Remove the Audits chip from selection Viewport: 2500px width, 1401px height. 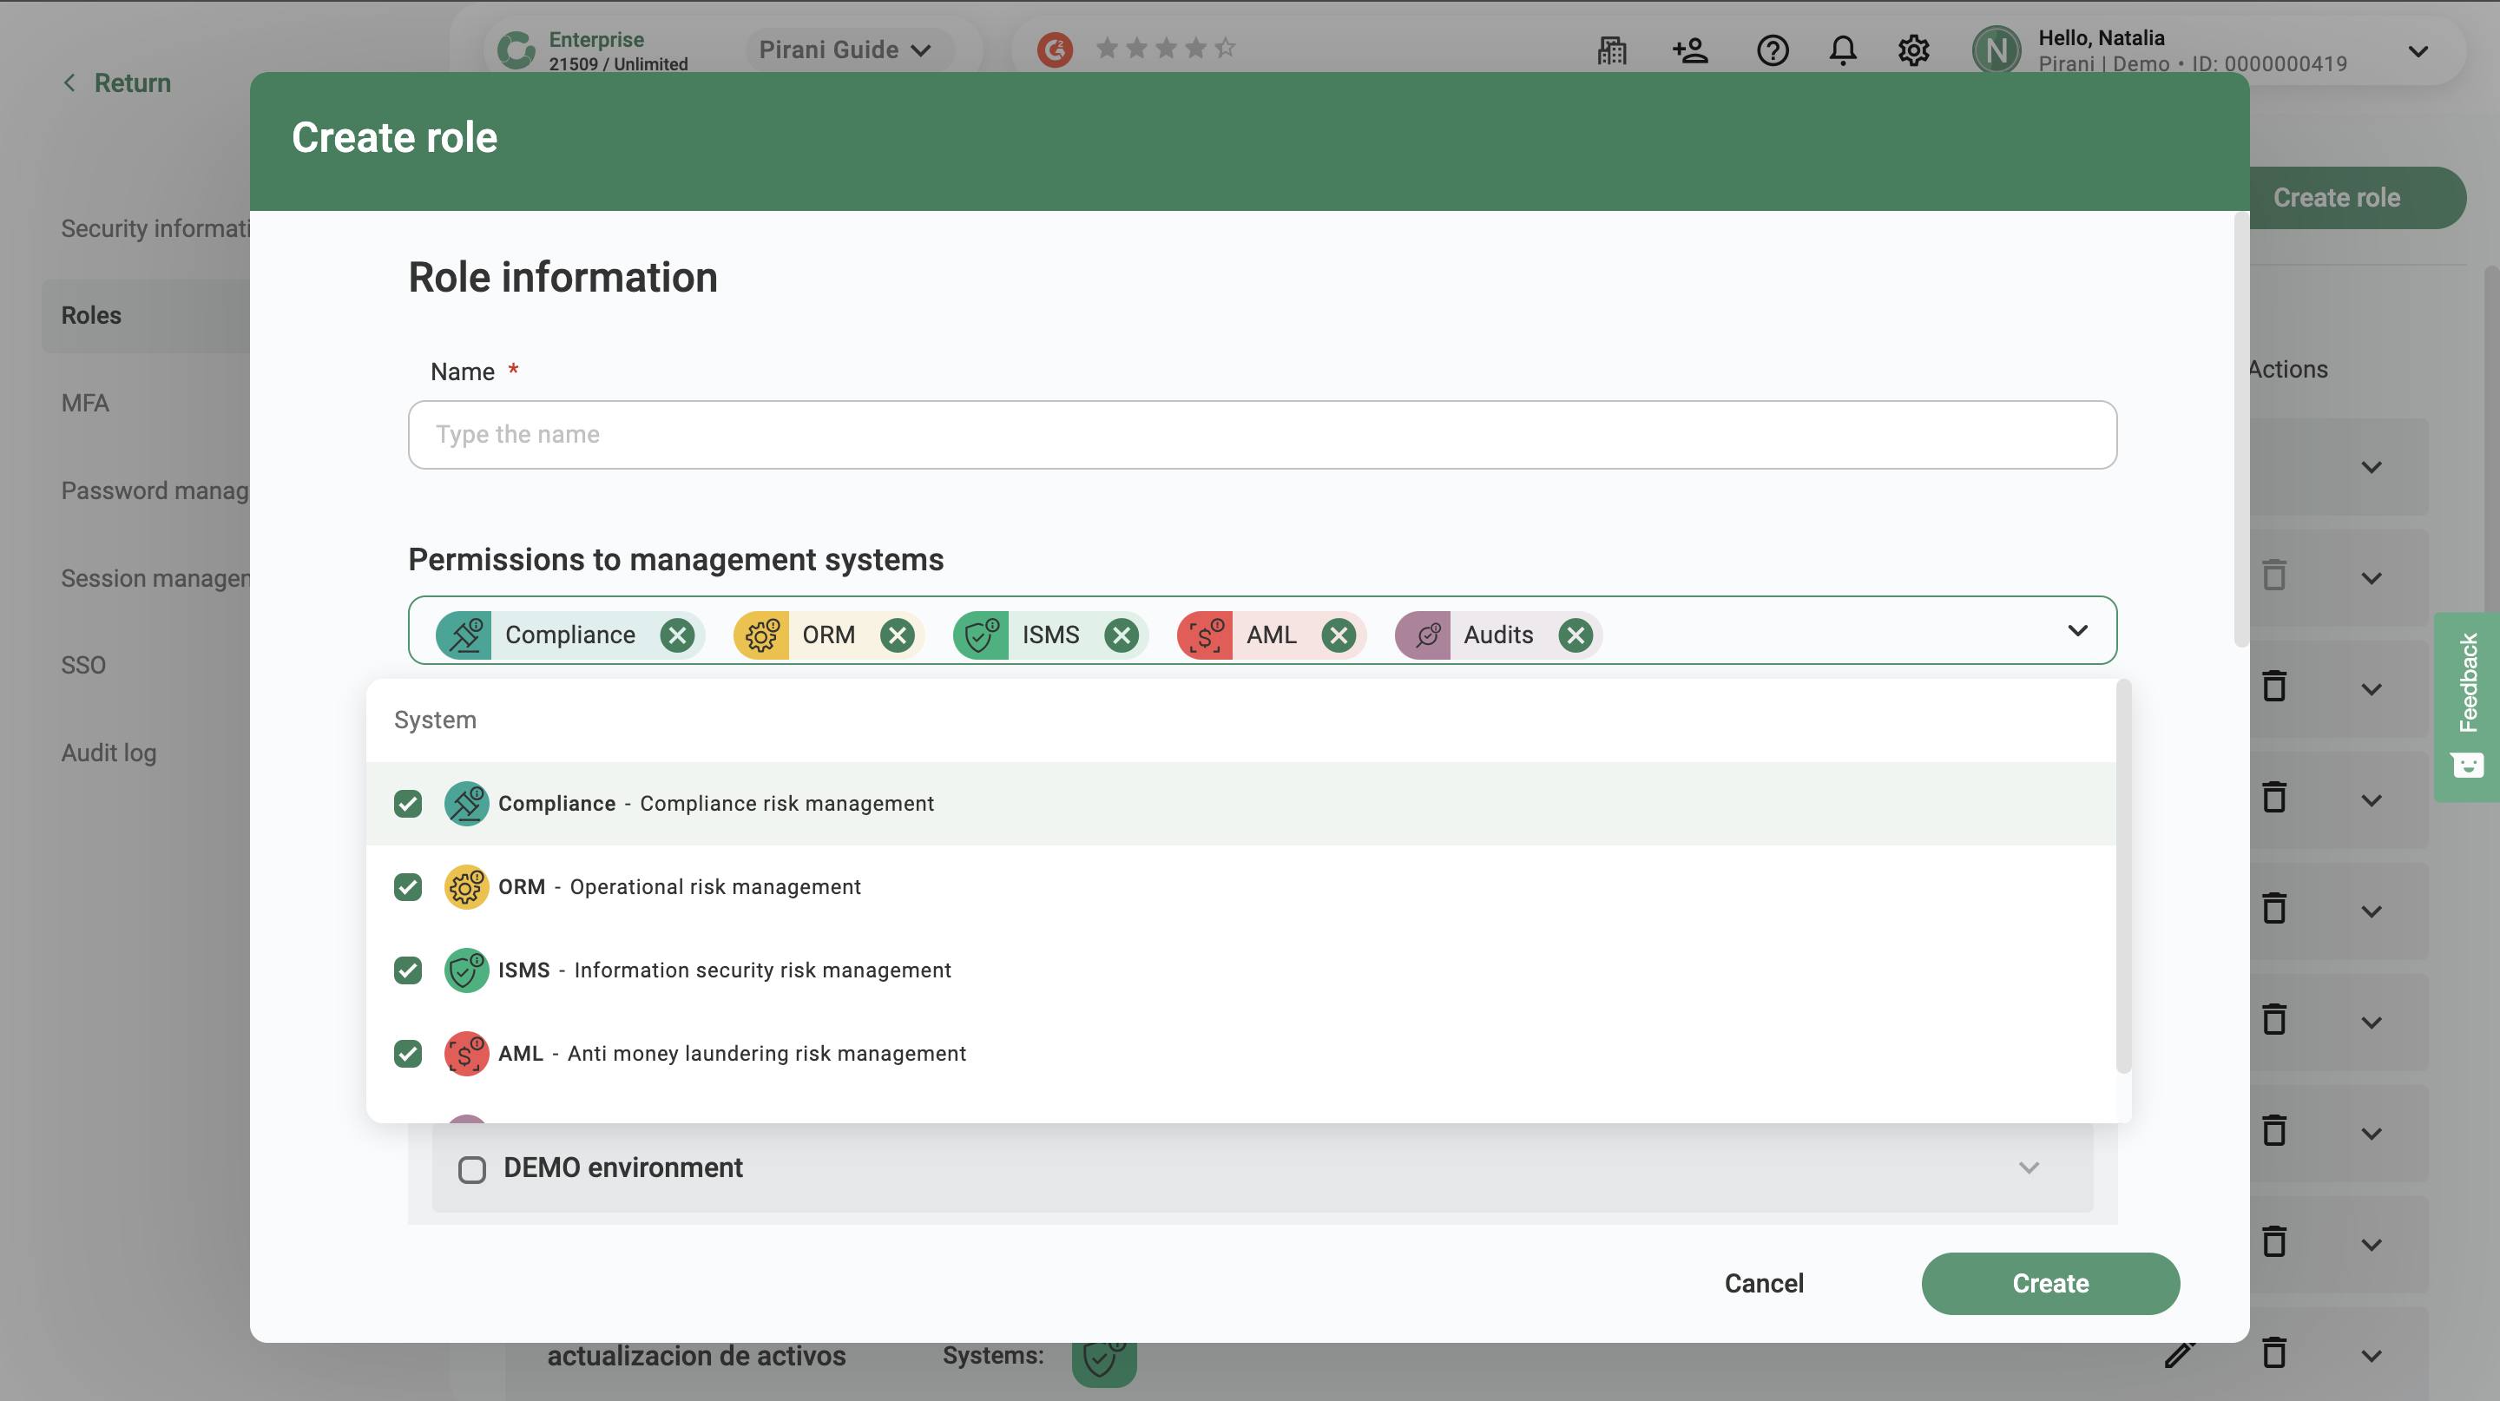pos(1576,635)
